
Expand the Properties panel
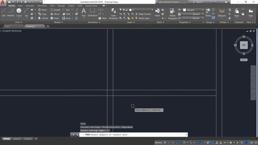pyautogui.click(x=185, y=22)
